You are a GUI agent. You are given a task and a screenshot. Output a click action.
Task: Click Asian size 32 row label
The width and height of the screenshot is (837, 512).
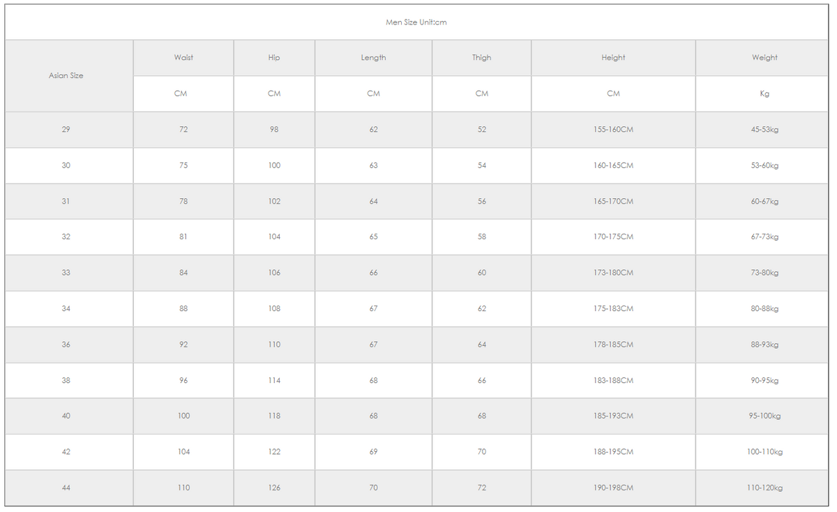(66, 237)
